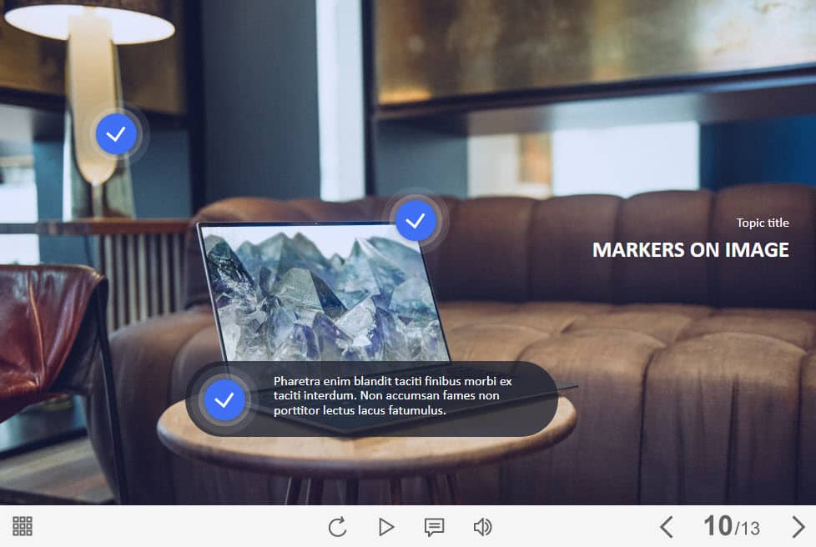Viewport: 816px width, 547px height.
Task: Click the MARKERS ON IMAGE heading
Action: 690,249
